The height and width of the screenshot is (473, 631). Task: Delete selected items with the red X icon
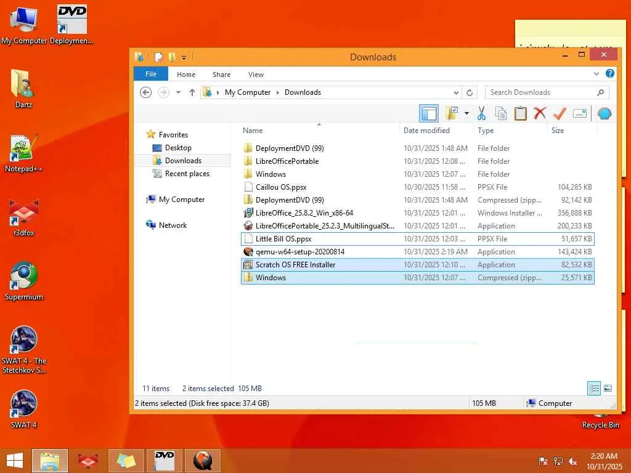[x=540, y=113]
